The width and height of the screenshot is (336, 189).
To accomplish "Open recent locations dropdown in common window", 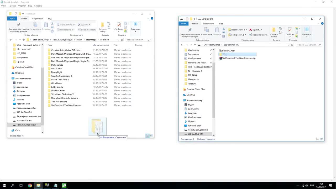I will [x=20, y=40].
